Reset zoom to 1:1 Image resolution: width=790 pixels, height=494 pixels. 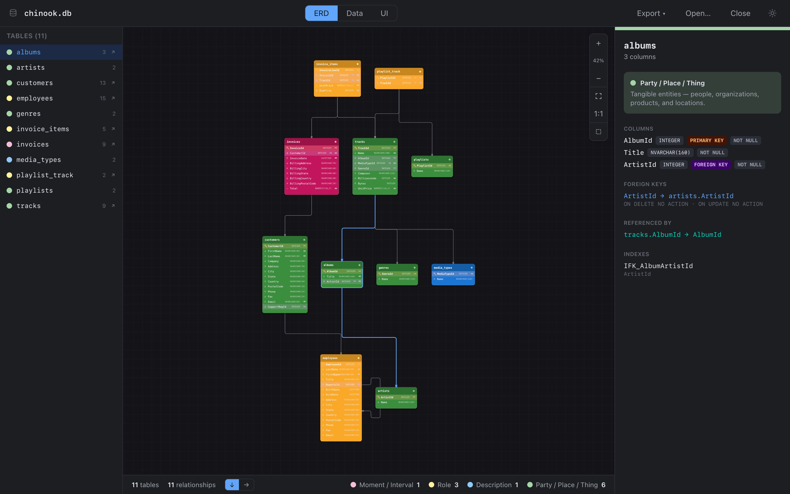[598, 114]
